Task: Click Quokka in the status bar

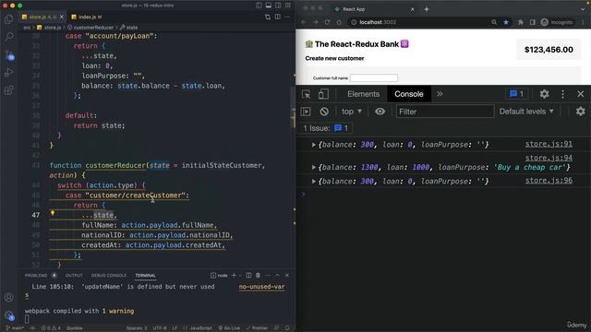Action: 74,328
